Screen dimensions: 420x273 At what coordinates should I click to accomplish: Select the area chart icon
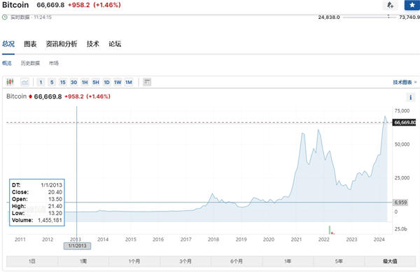[x=24, y=82]
